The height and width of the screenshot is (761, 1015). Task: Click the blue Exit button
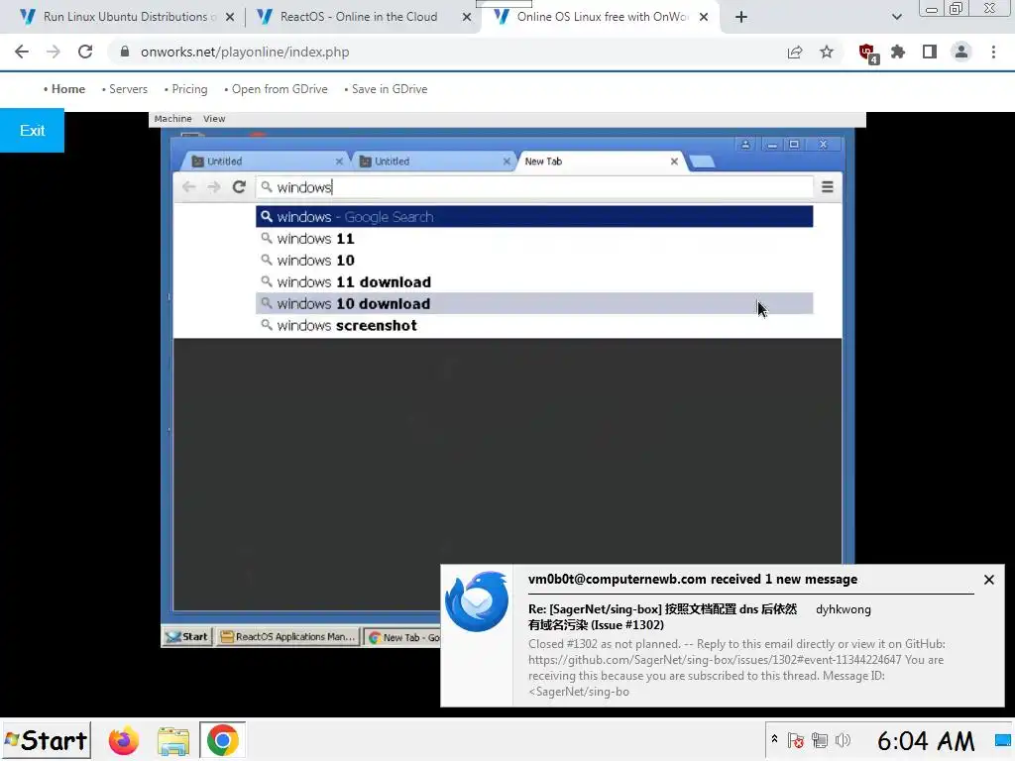point(32,131)
